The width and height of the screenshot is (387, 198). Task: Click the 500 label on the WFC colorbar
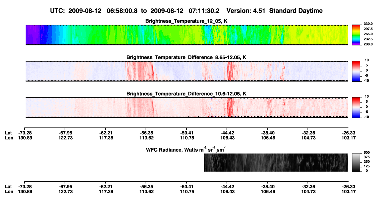(366, 153)
